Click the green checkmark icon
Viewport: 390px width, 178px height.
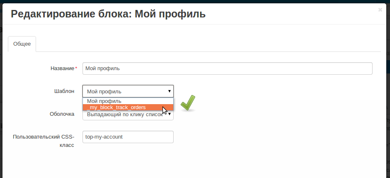[188, 103]
